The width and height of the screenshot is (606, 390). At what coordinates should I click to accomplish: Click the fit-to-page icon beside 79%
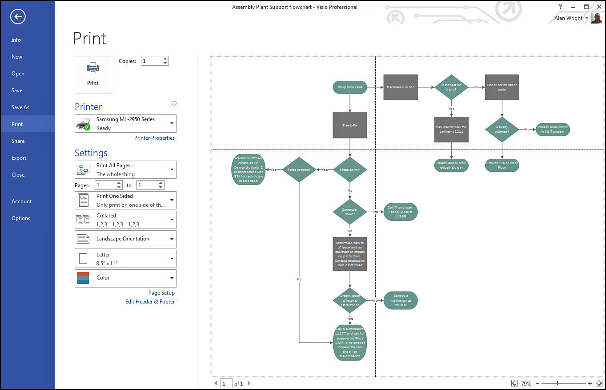(x=515, y=383)
